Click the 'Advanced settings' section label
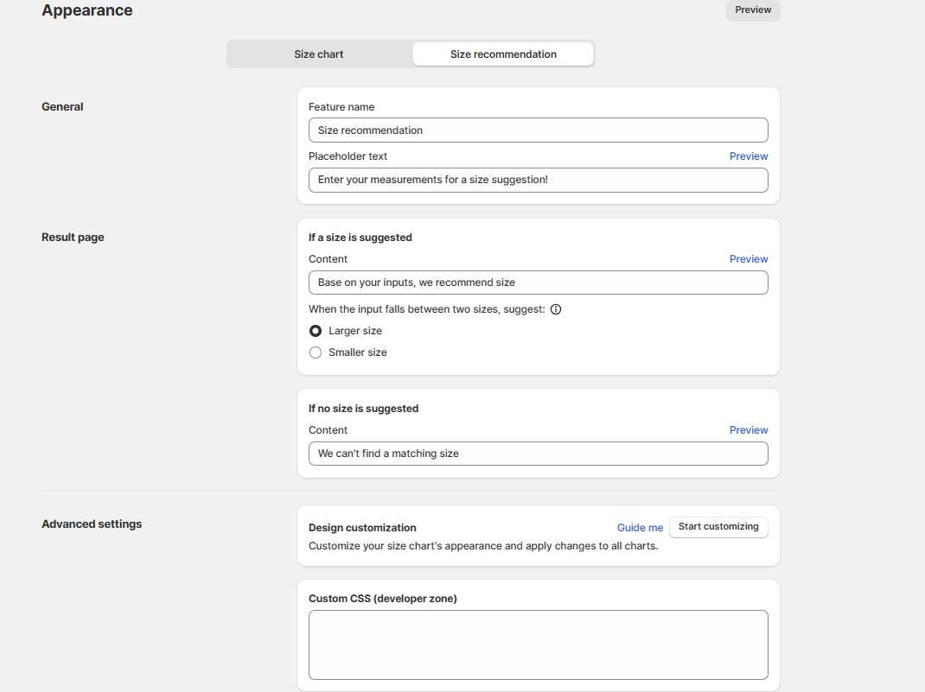This screenshot has height=692, width=925. coord(92,524)
